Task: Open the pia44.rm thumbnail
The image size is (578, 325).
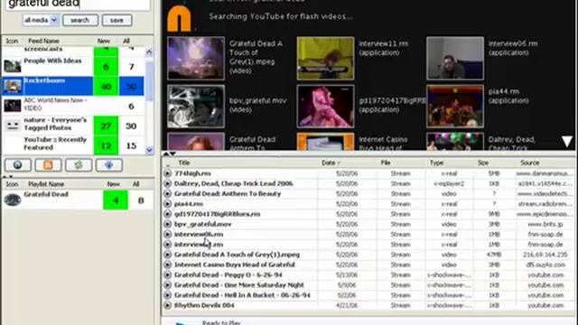Action: click(x=455, y=107)
